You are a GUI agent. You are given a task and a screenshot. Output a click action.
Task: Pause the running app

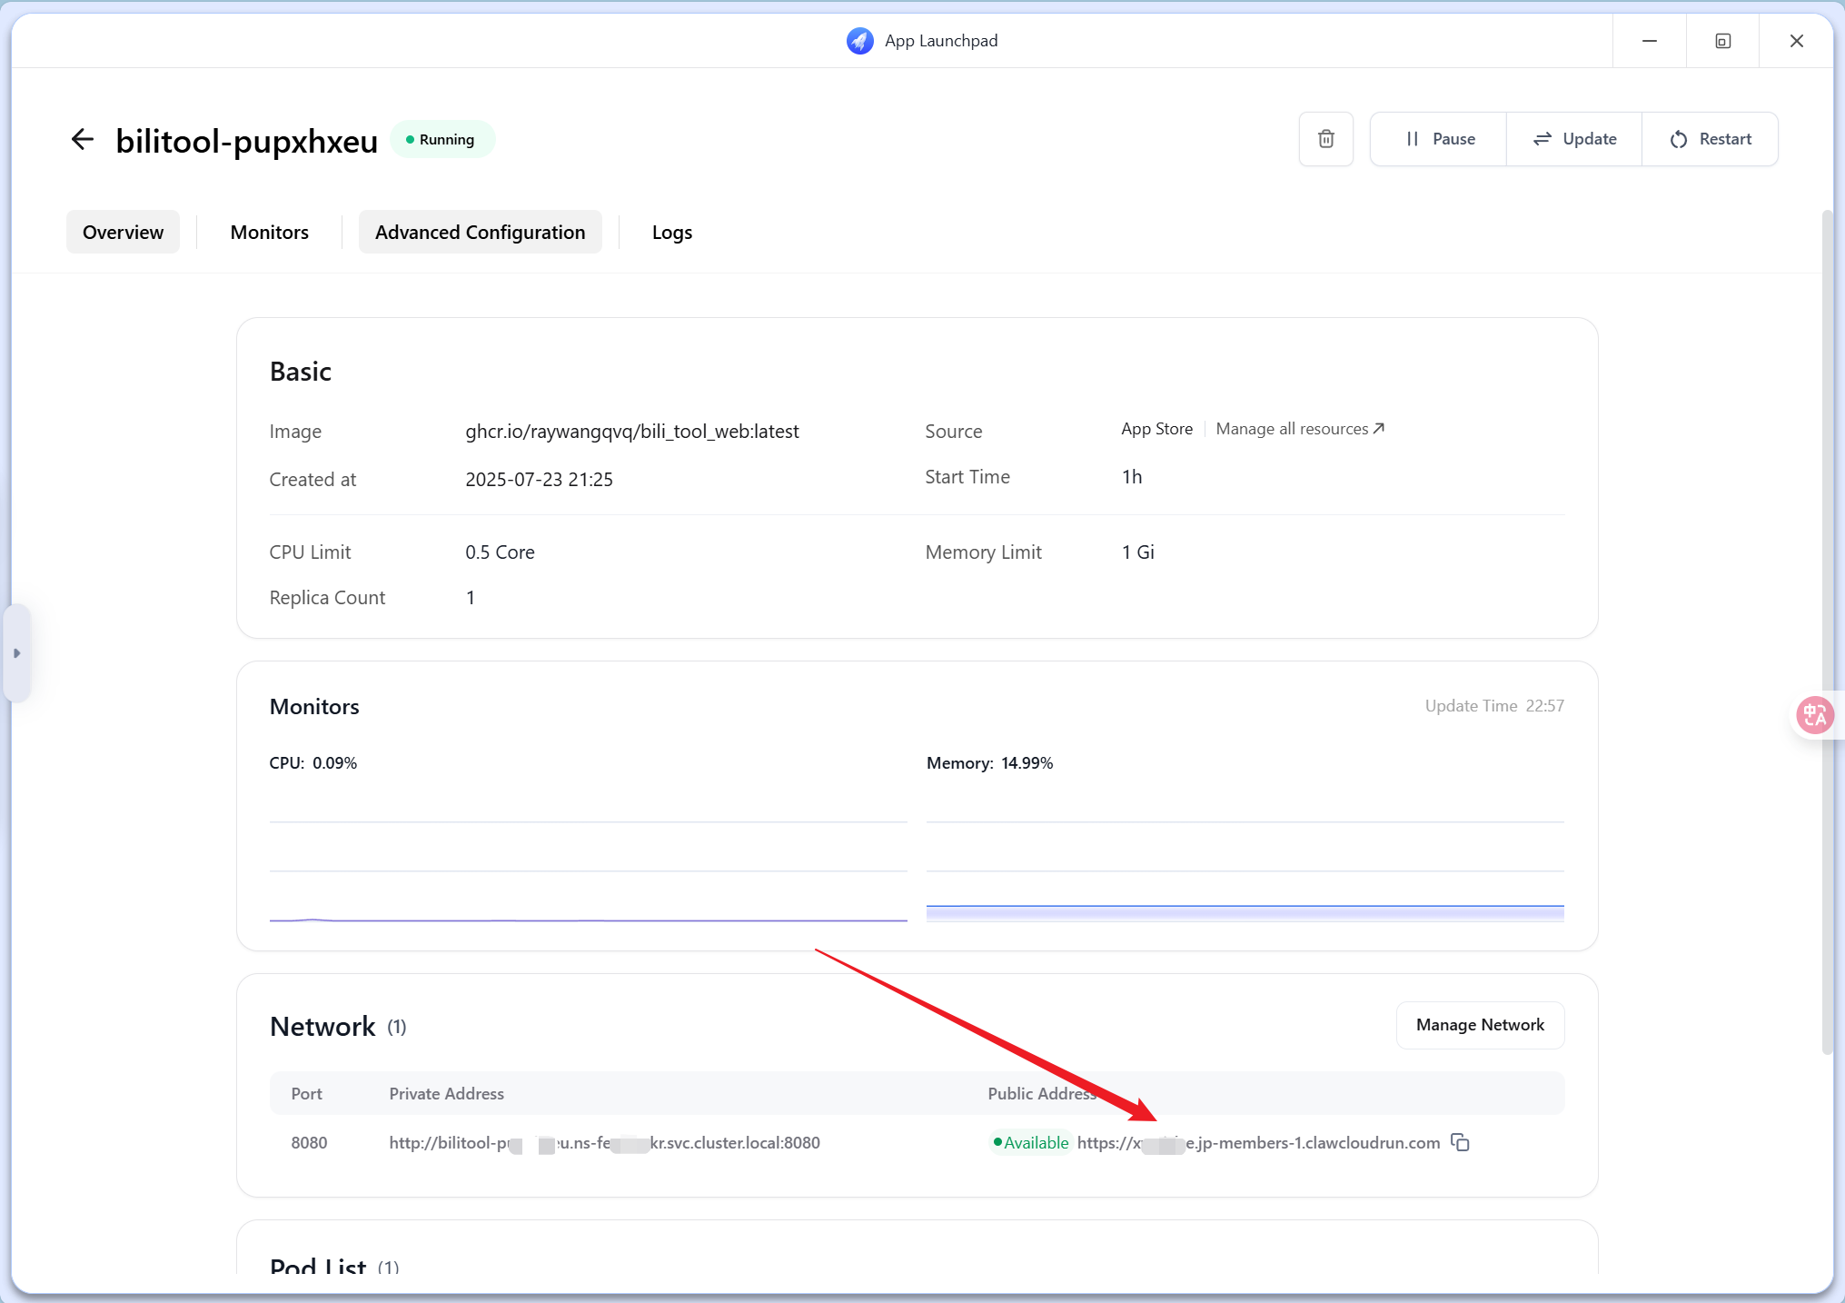(1439, 139)
